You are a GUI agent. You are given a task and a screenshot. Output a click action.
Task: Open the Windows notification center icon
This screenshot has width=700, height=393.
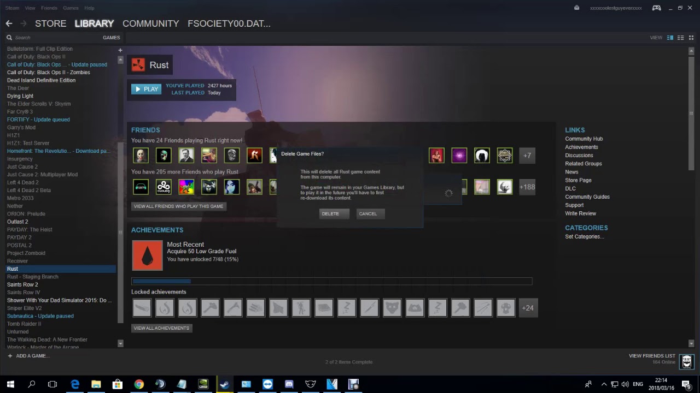pos(686,384)
